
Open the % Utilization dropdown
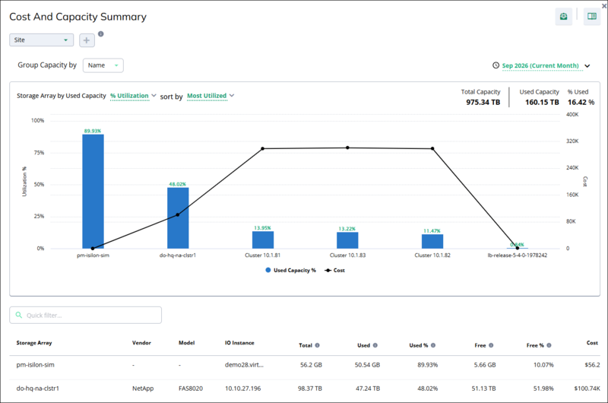coord(133,95)
